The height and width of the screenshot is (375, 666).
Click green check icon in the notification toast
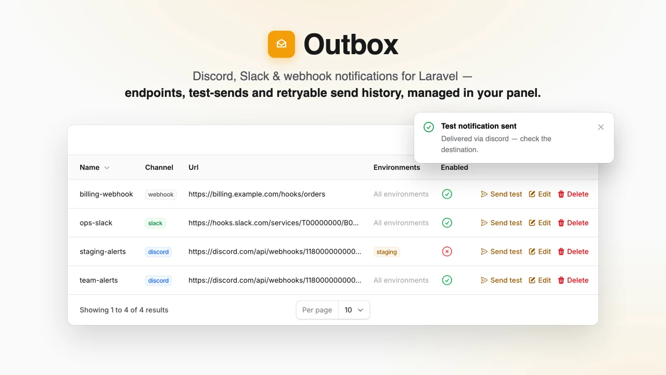coord(429,127)
